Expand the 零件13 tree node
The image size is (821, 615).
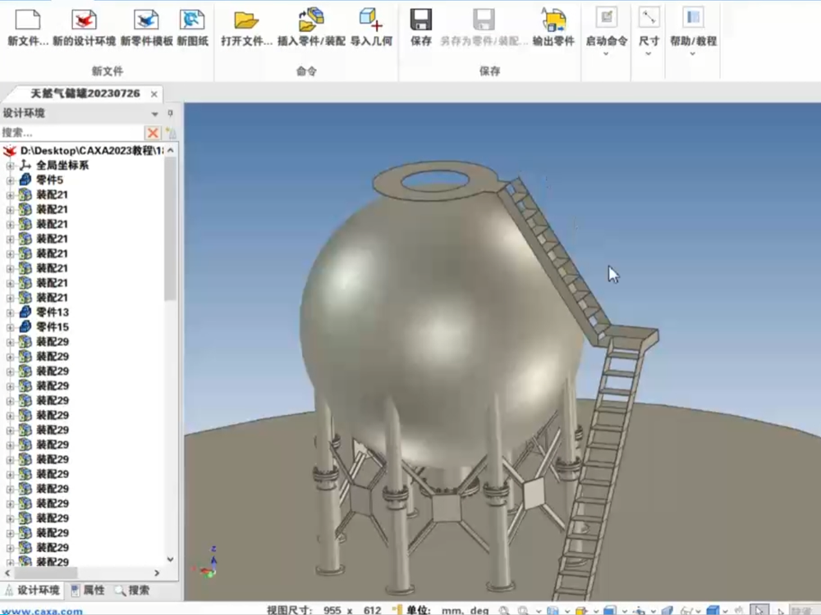[11, 312]
